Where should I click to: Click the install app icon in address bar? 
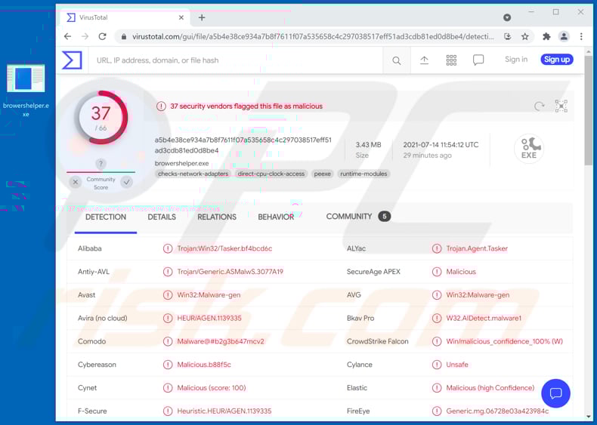[508, 36]
